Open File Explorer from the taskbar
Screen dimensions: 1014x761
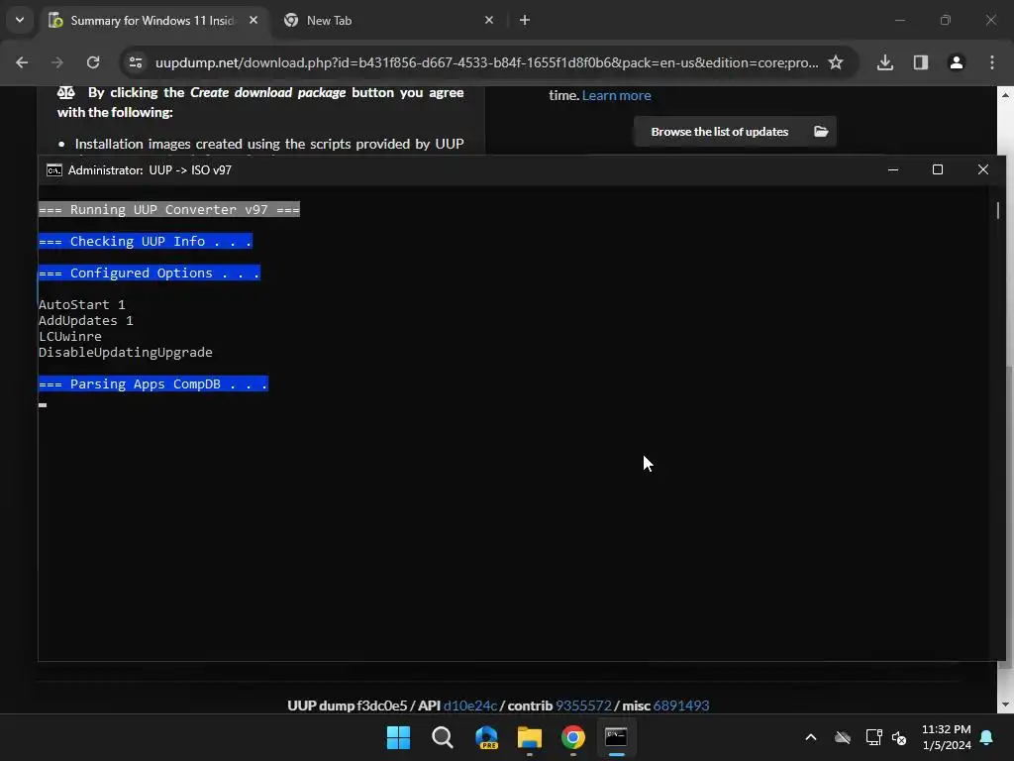(530, 737)
